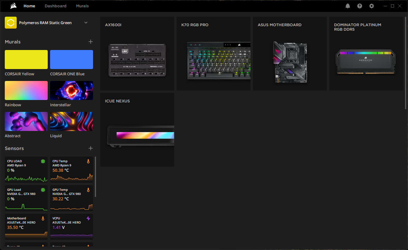Click the CPU Temp sensor graph

tap(72, 178)
